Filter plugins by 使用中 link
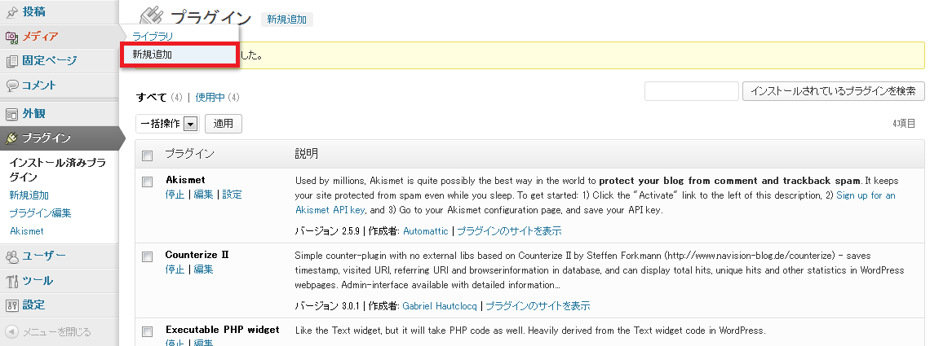Screen dimensions: 930x346 pyautogui.click(x=210, y=98)
